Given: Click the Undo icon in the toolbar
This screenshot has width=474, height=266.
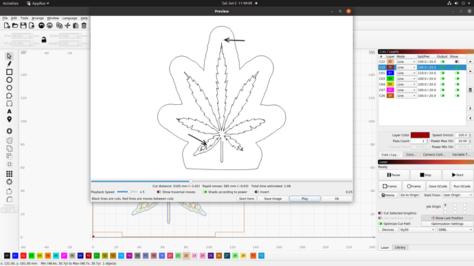Looking at the screenshot, I should [x=41, y=25].
